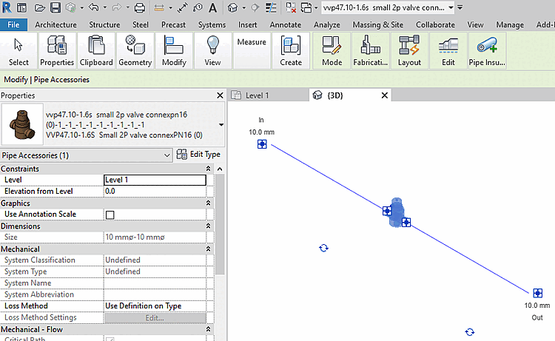
Task: Click the Undo arrow icon
Action: pos(94,7)
